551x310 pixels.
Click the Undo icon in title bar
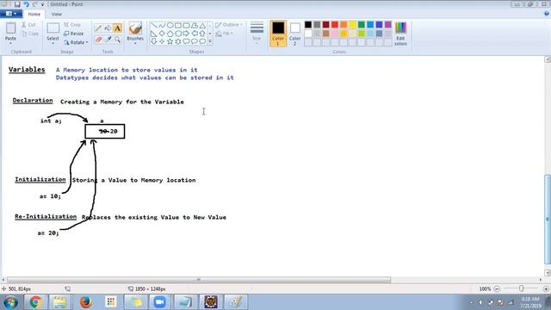click(26, 4)
